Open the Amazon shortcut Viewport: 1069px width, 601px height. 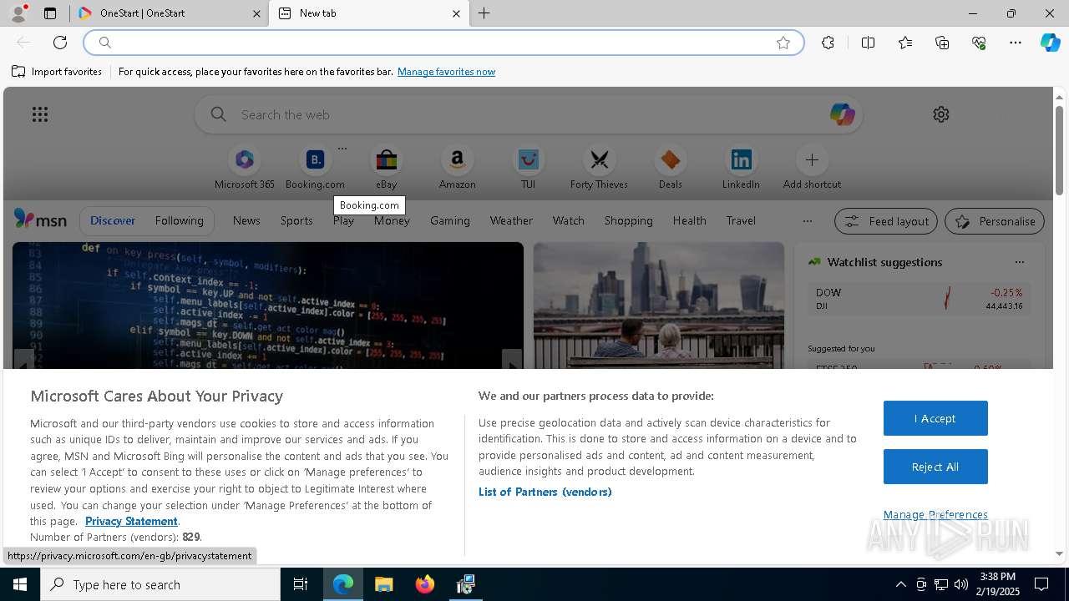click(457, 168)
